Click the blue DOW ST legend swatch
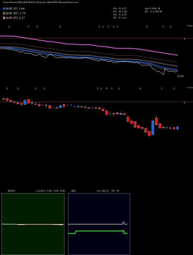The height and width of the screenshot is (255, 193). 4,8
